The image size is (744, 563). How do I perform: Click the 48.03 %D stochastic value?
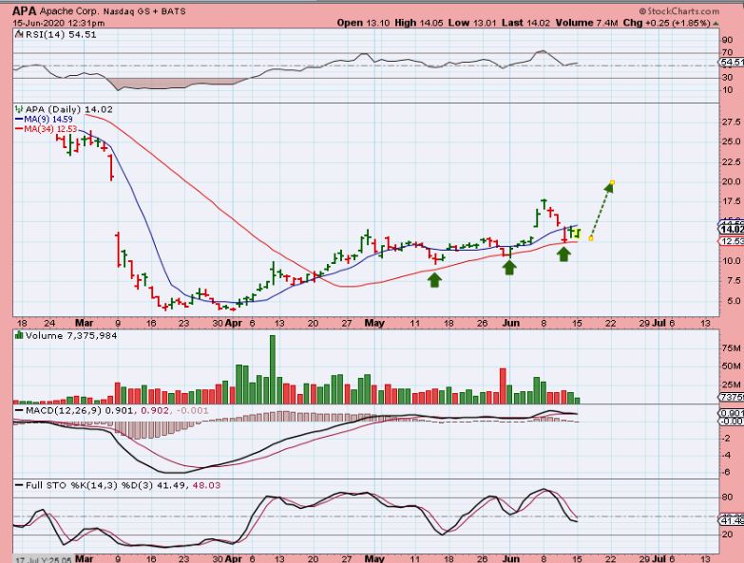click(x=206, y=485)
